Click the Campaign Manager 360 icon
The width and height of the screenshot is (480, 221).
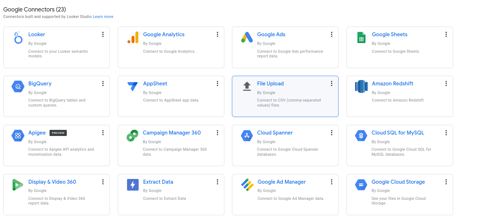[x=132, y=136]
